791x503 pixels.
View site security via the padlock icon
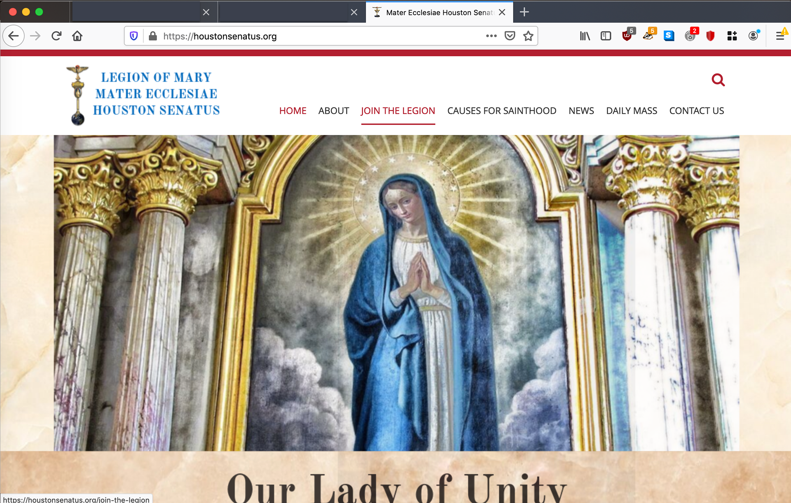[x=153, y=36]
